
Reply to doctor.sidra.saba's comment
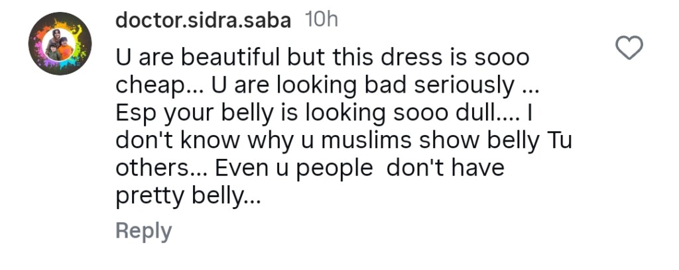pyautogui.click(x=143, y=231)
